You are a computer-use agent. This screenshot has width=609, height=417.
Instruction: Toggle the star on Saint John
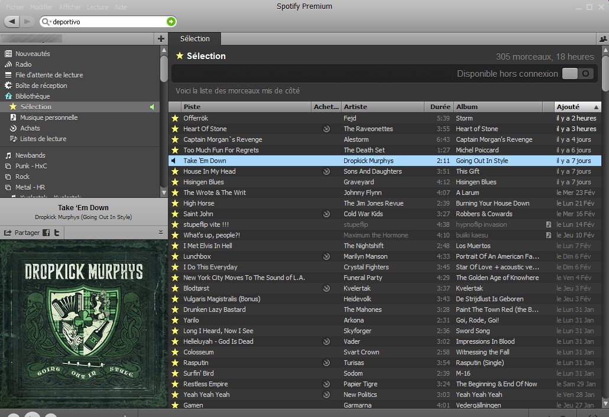(x=175, y=214)
